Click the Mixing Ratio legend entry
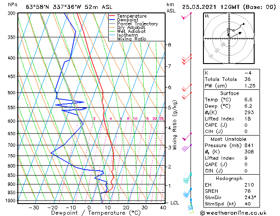This screenshot has width=280, height=216. click(127, 39)
